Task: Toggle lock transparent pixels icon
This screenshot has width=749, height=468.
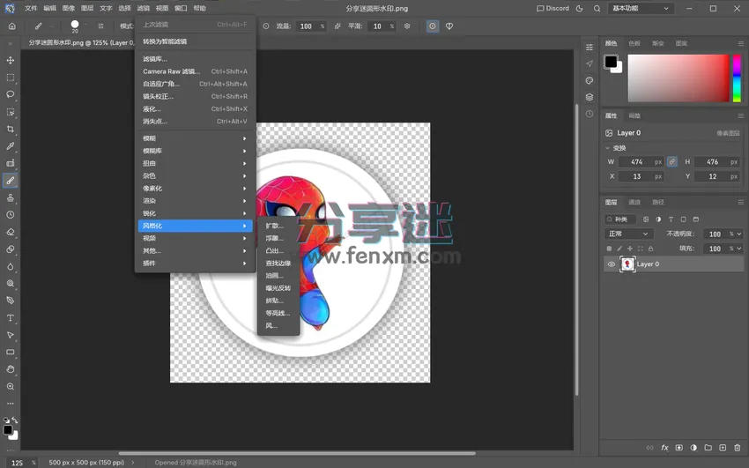Action: click(609, 249)
